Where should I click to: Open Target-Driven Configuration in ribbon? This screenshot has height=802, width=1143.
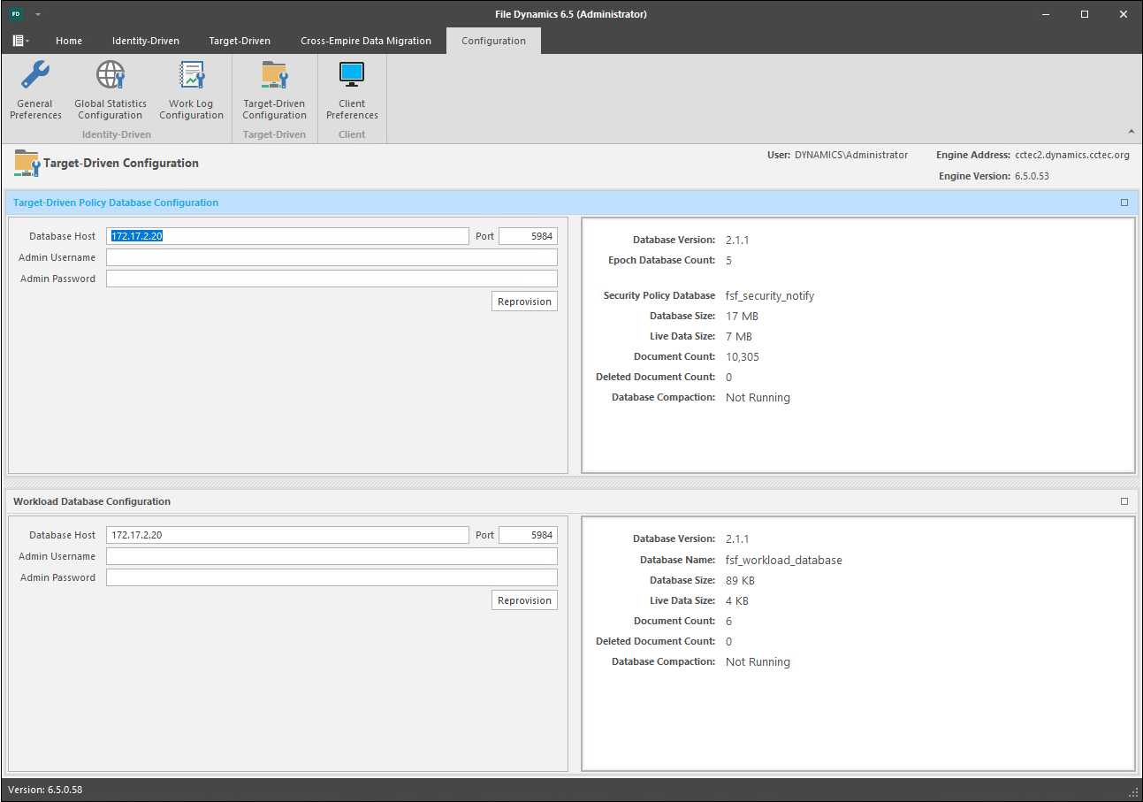coord(274,90)
